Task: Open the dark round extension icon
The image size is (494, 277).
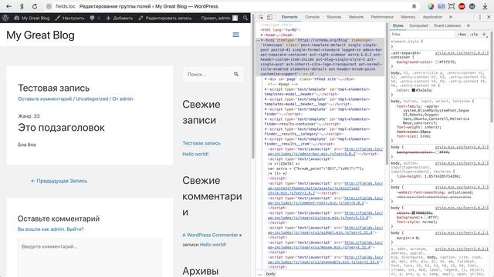Action: click(472, 6)
